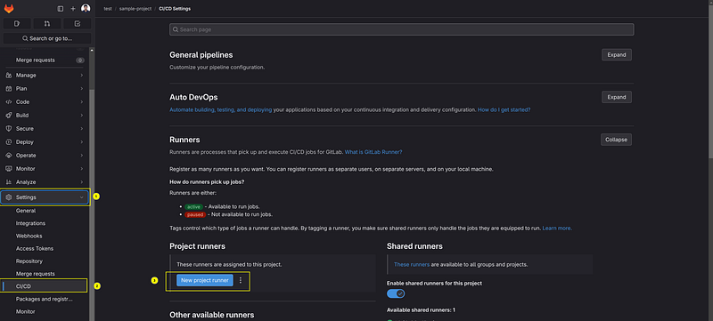
Task: Expand the Secure chevron
Action: pyautogui.click(x=81, y=129)
